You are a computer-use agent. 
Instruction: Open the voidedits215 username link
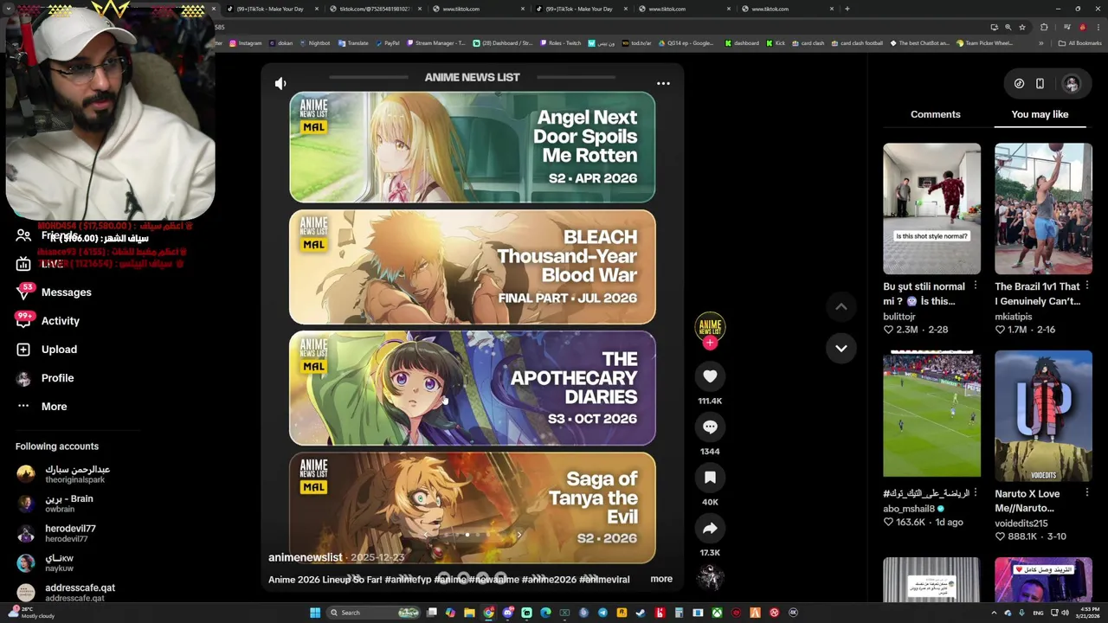point(1021,523)
